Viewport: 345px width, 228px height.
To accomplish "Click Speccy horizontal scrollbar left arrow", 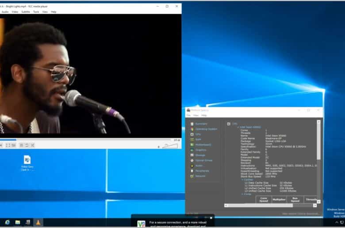I will (226, 205).
